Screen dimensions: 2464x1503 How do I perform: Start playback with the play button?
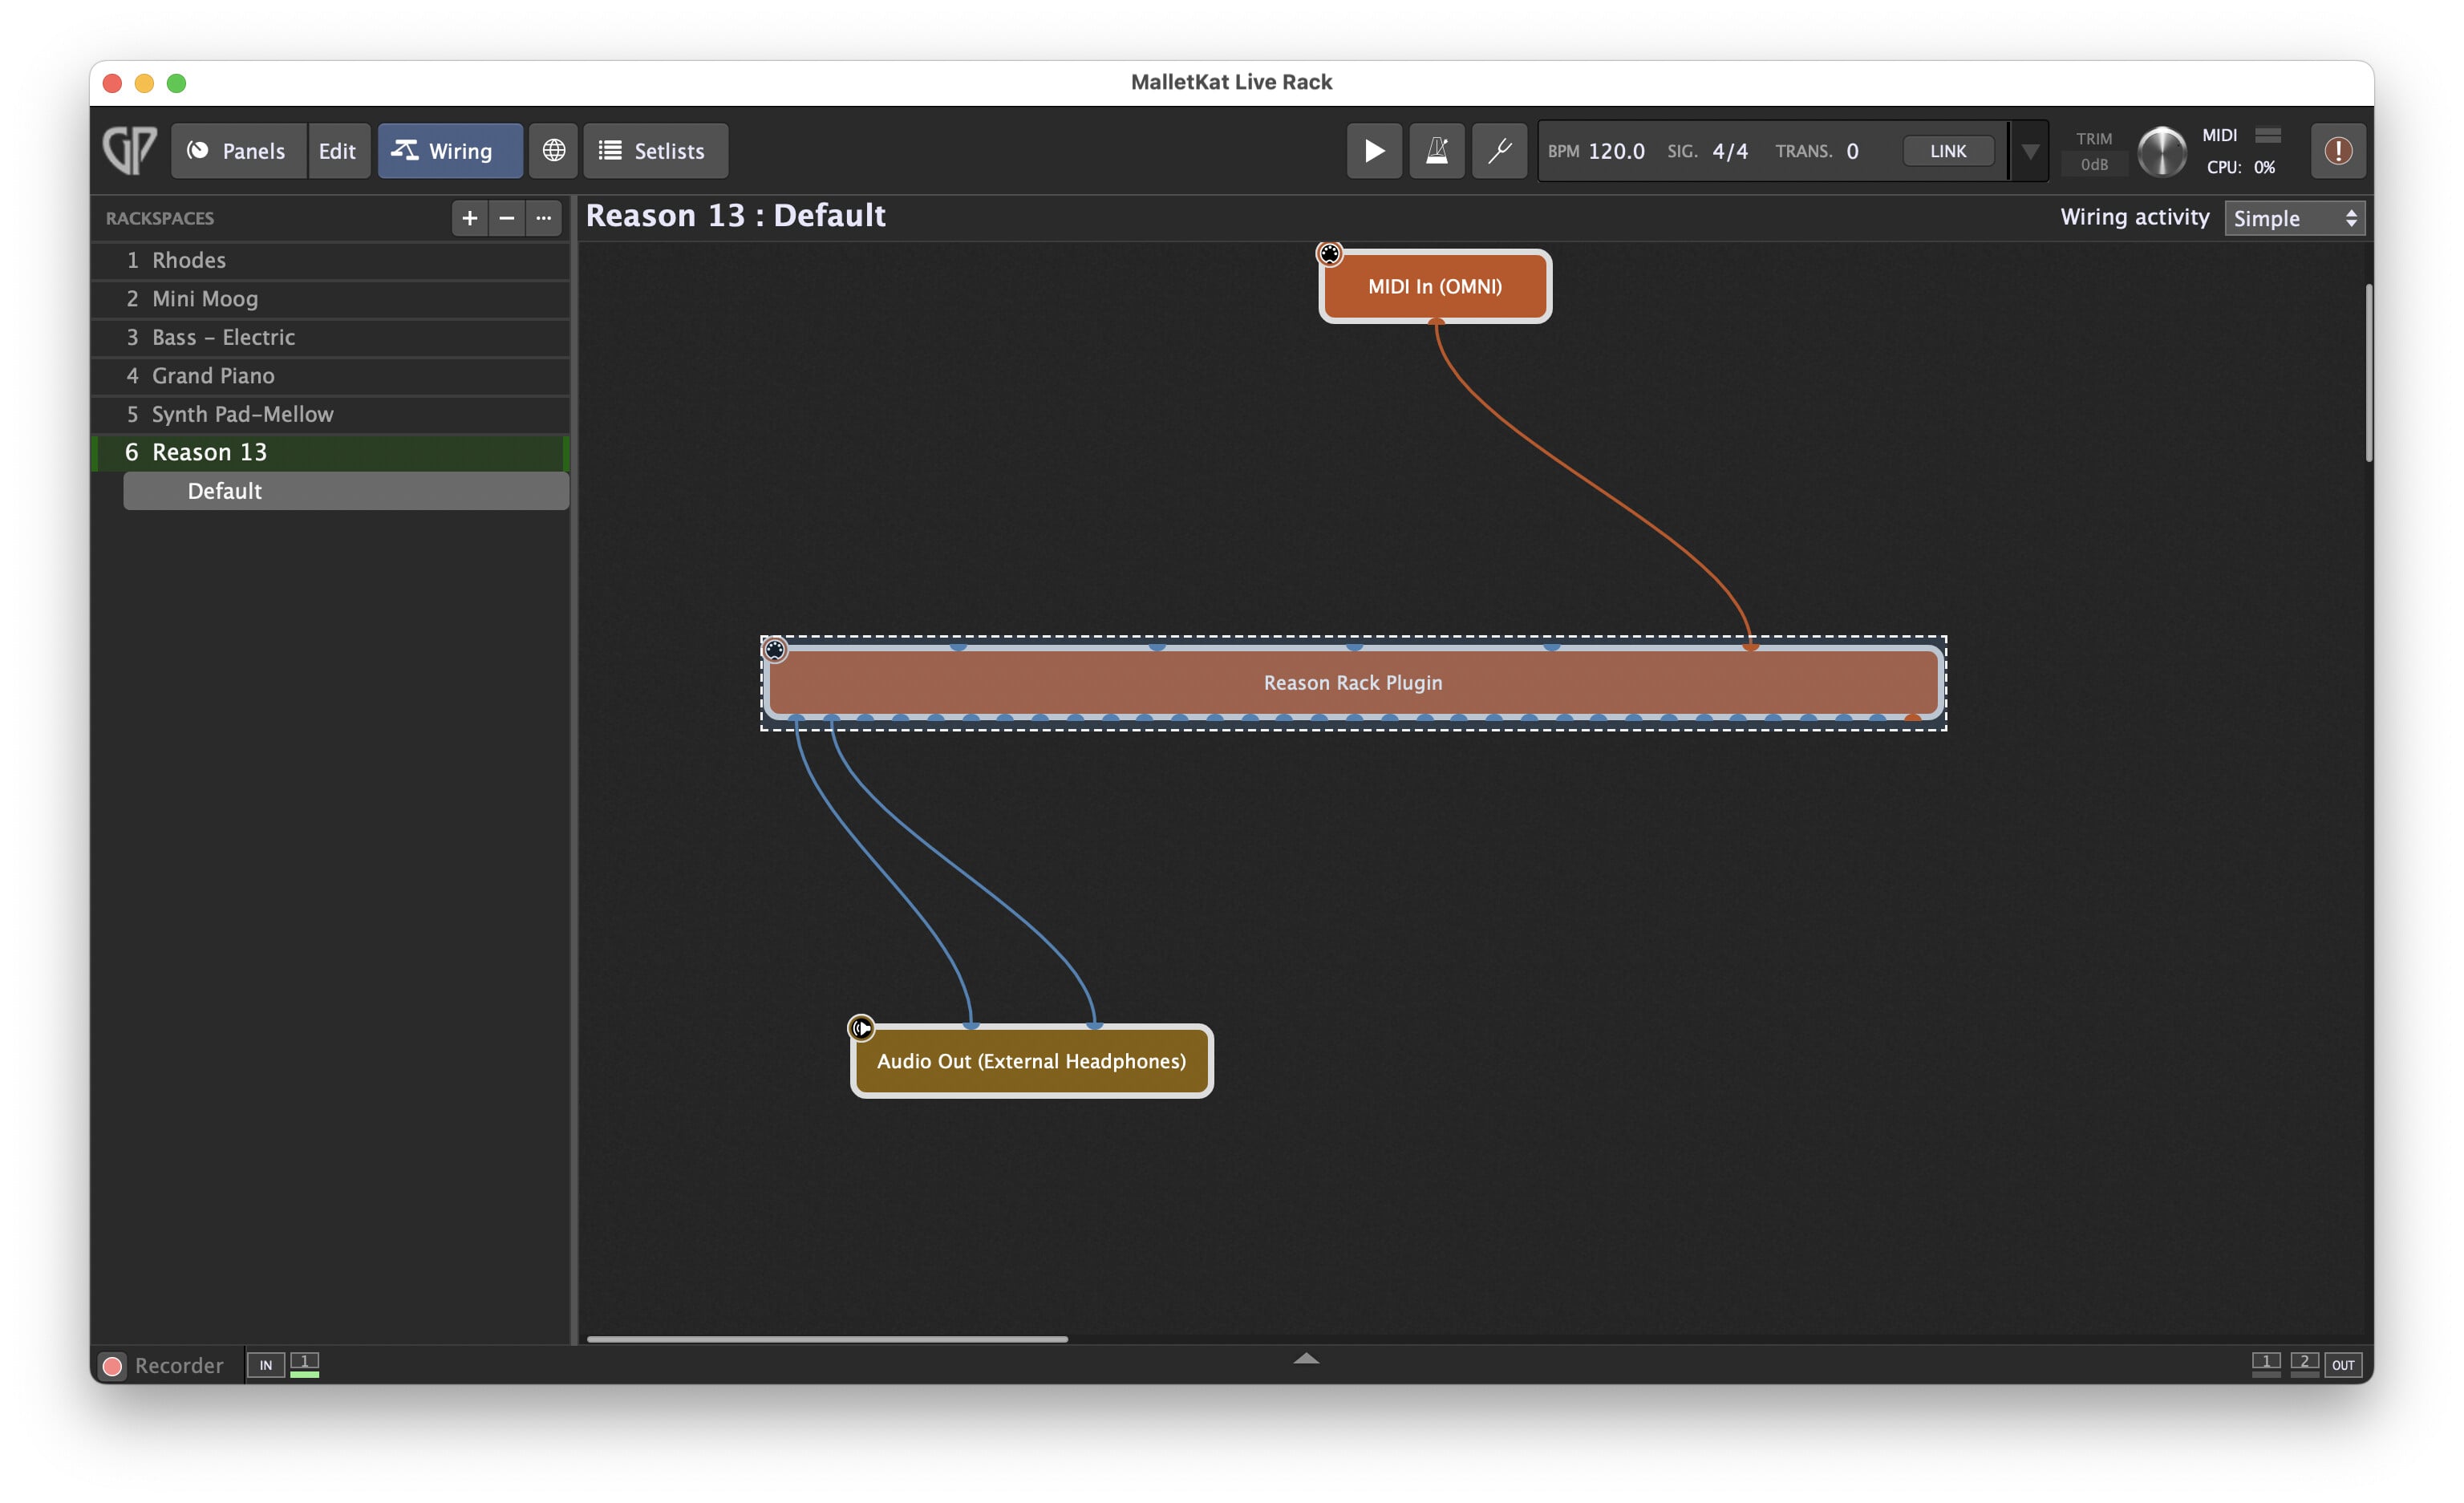(x=1374, y=150)
